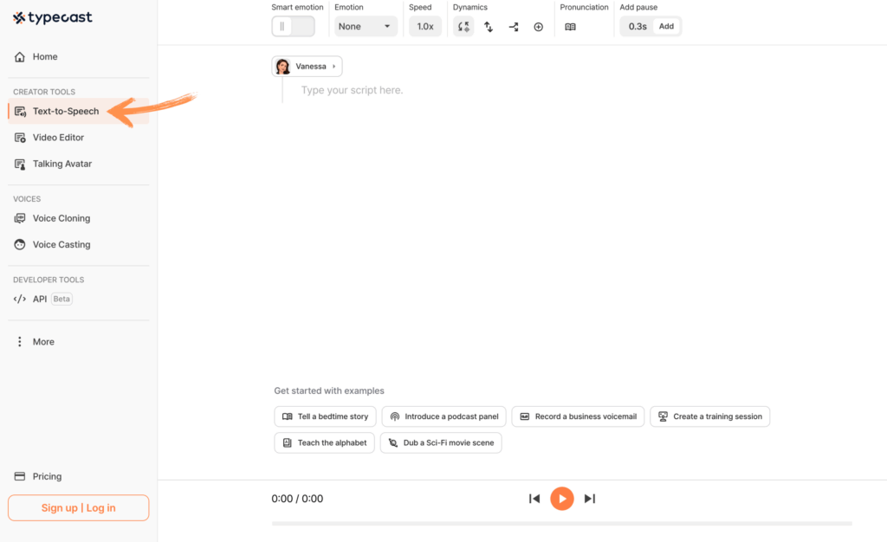Screen dimensions: 887x542
Task: Click the up-down arrows Dynamics icon
Action: point(489,27)
